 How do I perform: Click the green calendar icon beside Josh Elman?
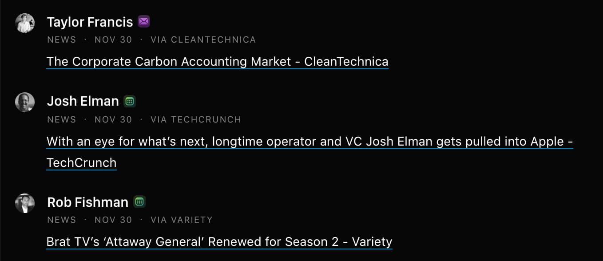[130, 101]
